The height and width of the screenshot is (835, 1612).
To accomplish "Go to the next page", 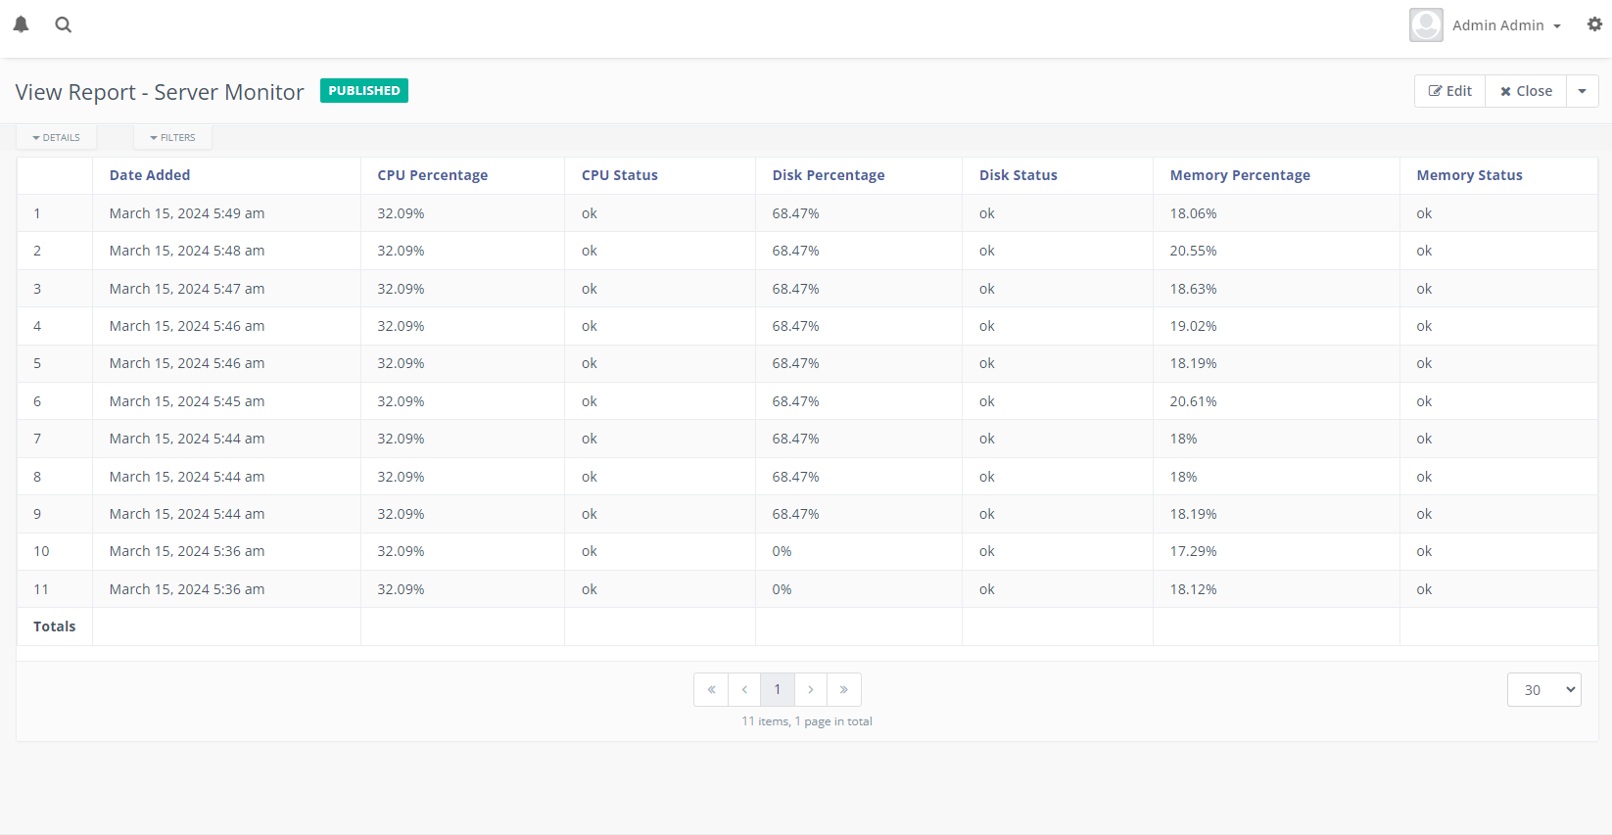I will coord(811,690).
